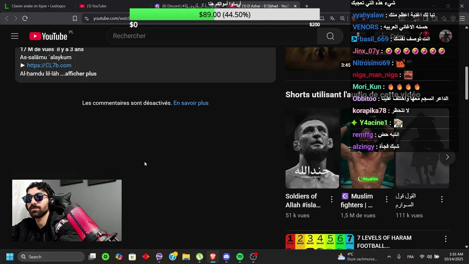This screenshot has height=264, width=469.
Task: Open the YouTube account avatar menu
Action: [446, 36]
